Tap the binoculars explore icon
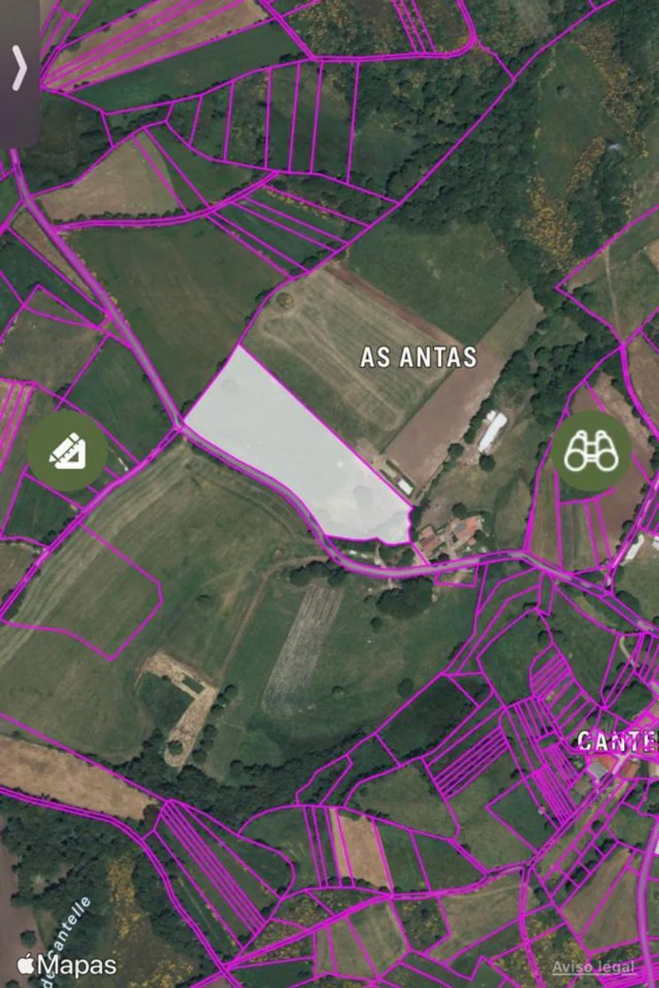 pos(591,451)
